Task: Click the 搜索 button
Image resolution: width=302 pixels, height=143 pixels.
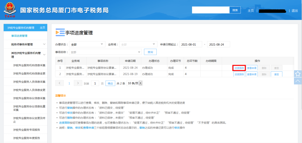Action: pyautogui.click(x=235, y=10)
